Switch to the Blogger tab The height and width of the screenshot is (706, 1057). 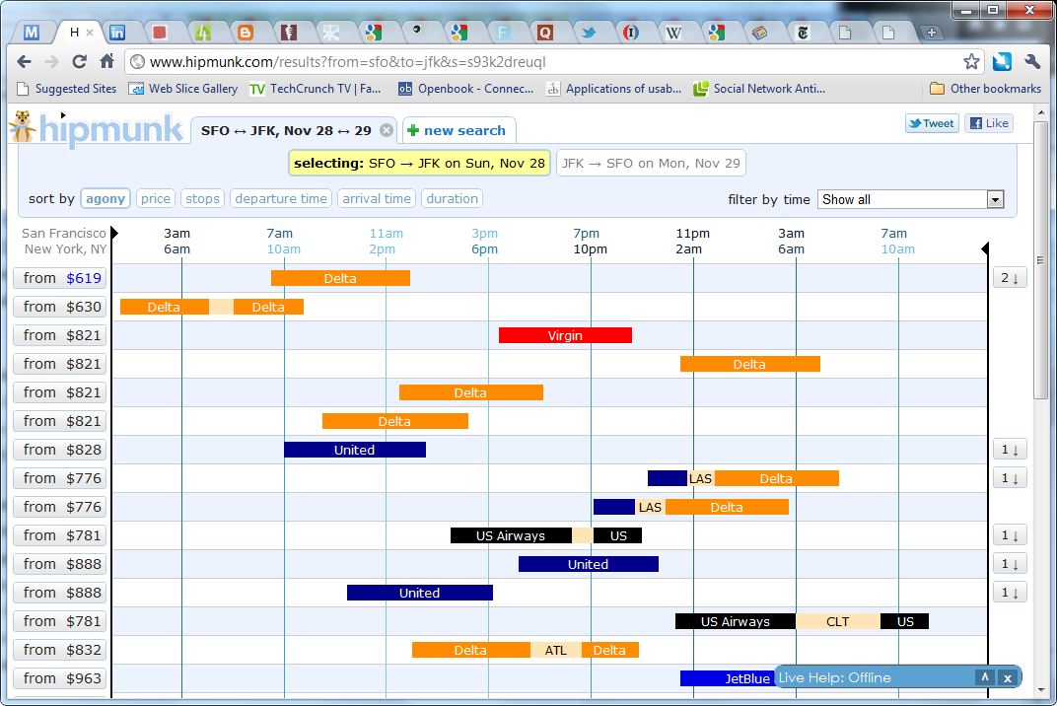(x=246, y=33)
